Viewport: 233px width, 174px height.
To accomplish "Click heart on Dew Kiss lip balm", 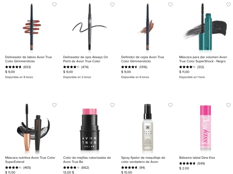I will click(228, 105).
